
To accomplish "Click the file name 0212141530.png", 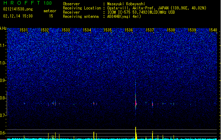I will click(18, 9).
